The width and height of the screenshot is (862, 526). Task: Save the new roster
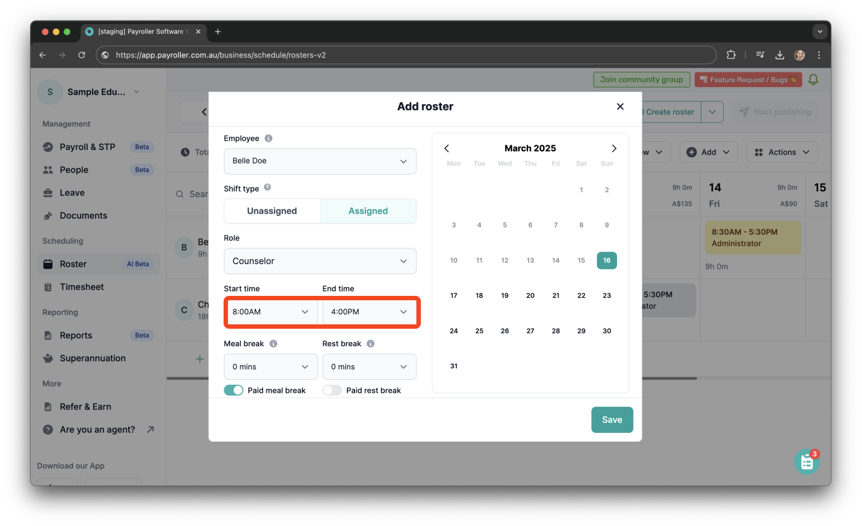coord(612,420)
